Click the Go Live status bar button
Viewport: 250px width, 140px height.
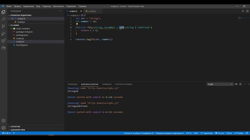tap(220, 133)
